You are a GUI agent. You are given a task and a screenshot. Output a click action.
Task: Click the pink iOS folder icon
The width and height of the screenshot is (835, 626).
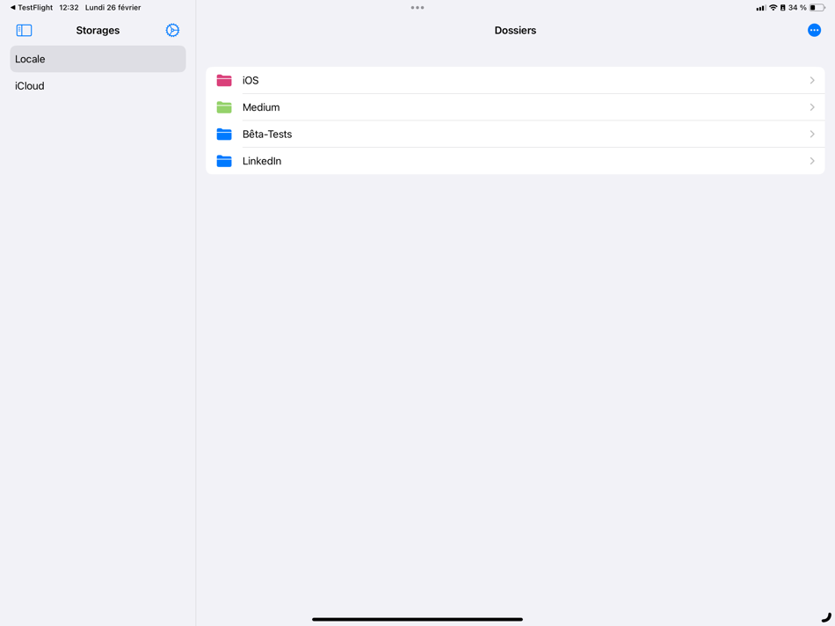click(225, 80)
